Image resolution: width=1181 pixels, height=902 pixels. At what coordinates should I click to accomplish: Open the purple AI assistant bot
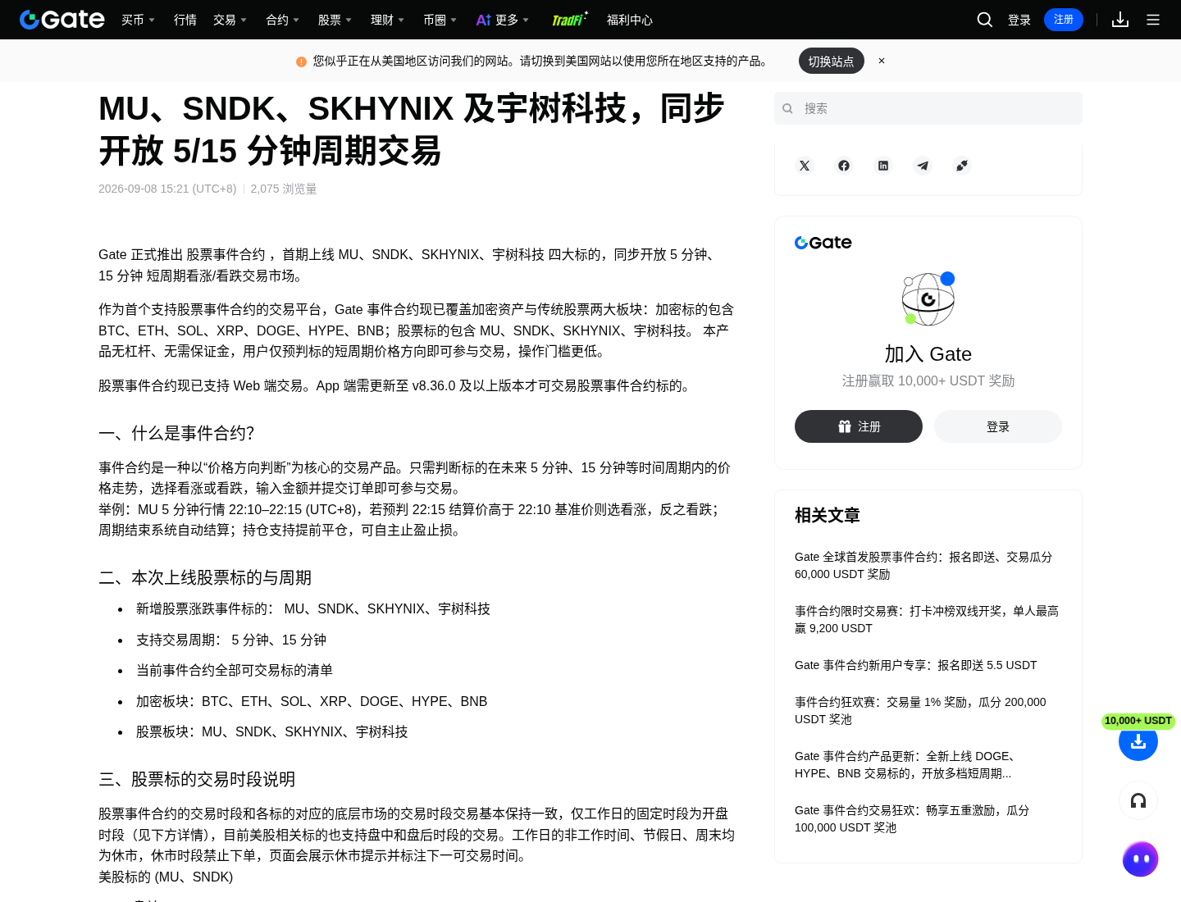(1140, 859)
